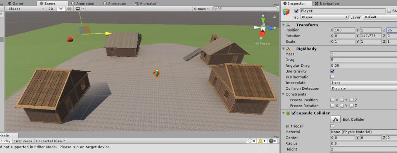Image resolution: width=397 pixels, height=153 pixels.
Task: Click the Position X input field
Action: 345,30
